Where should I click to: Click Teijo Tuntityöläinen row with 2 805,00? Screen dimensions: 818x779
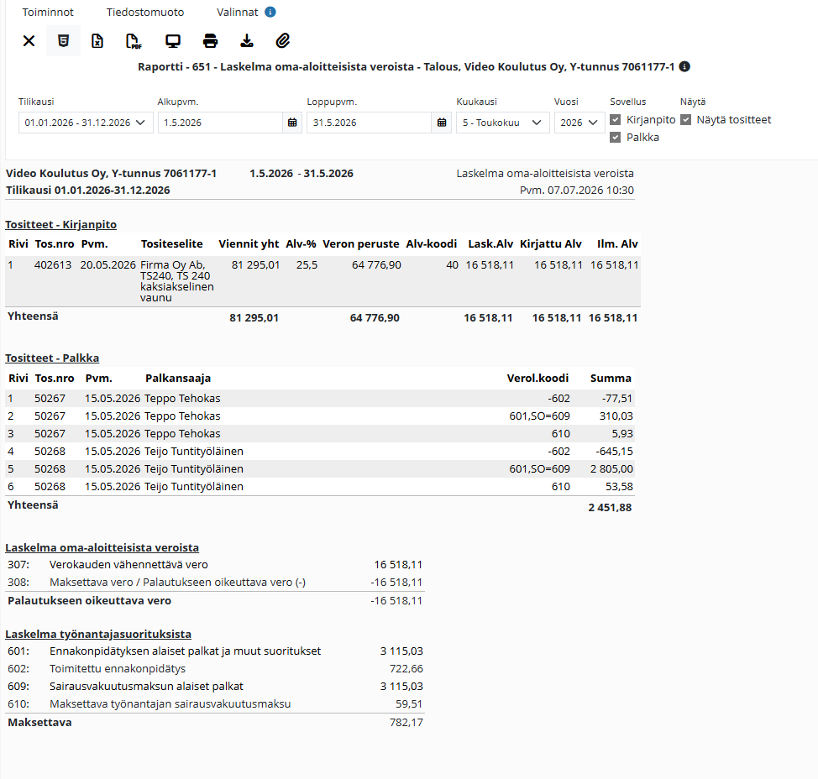(320, 469)
